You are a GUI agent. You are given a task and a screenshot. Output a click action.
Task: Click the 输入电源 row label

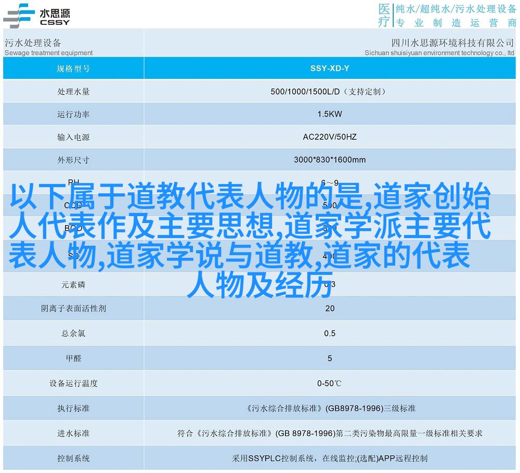[73, 137]
